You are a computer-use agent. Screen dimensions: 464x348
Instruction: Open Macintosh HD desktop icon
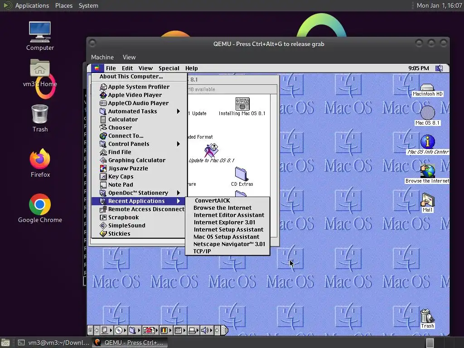click(427, 90)
